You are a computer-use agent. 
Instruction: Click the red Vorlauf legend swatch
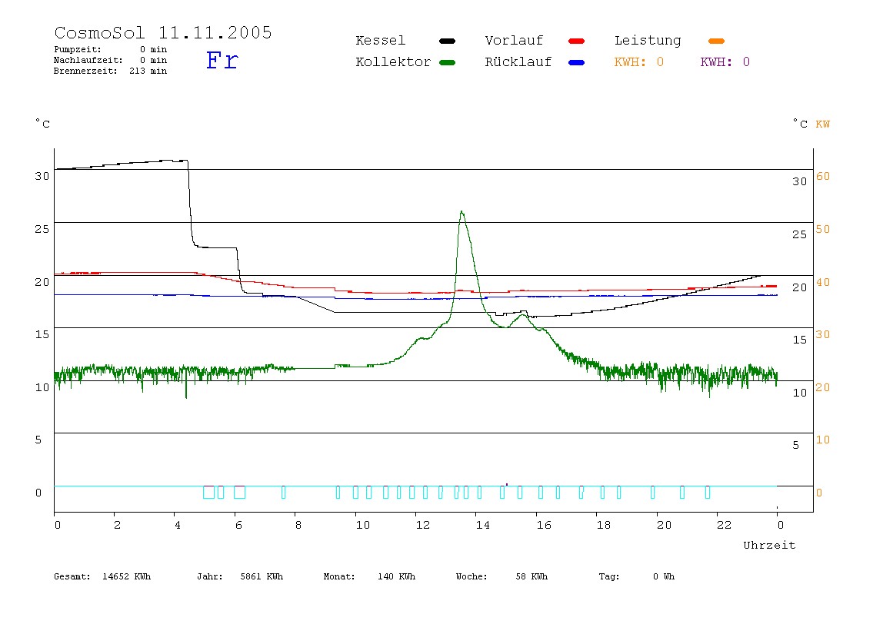pos(577,41)
